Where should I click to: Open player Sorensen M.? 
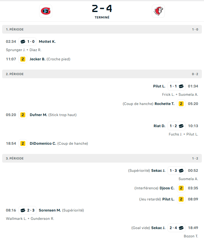point(50,210)
